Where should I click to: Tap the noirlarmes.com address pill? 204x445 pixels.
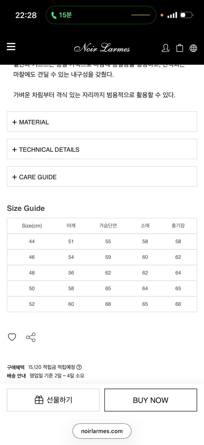coord(102,431)
